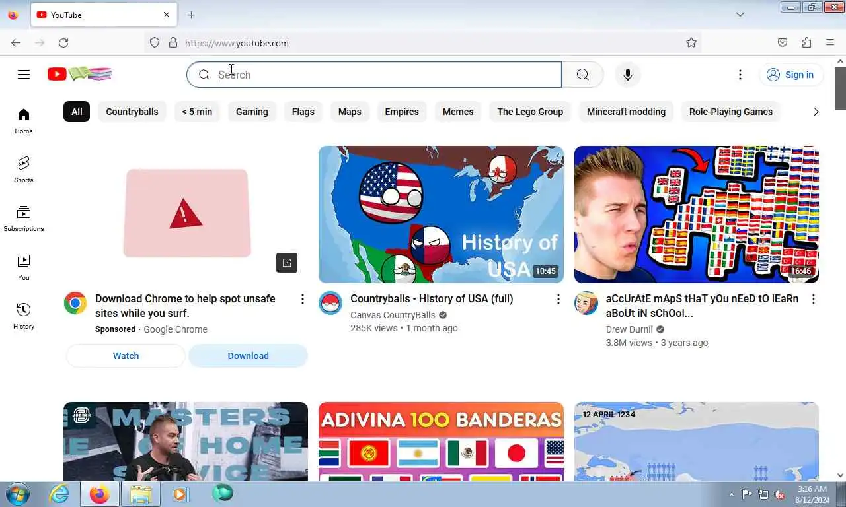Open options for Drew Durnil video

click(x=813, y=300)
